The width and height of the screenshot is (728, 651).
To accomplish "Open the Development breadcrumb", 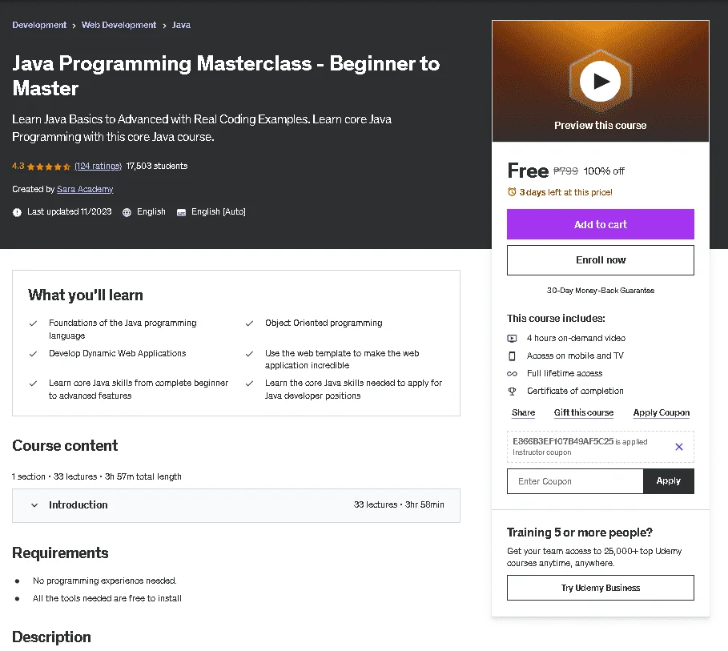I will click(x=39, y=25).
